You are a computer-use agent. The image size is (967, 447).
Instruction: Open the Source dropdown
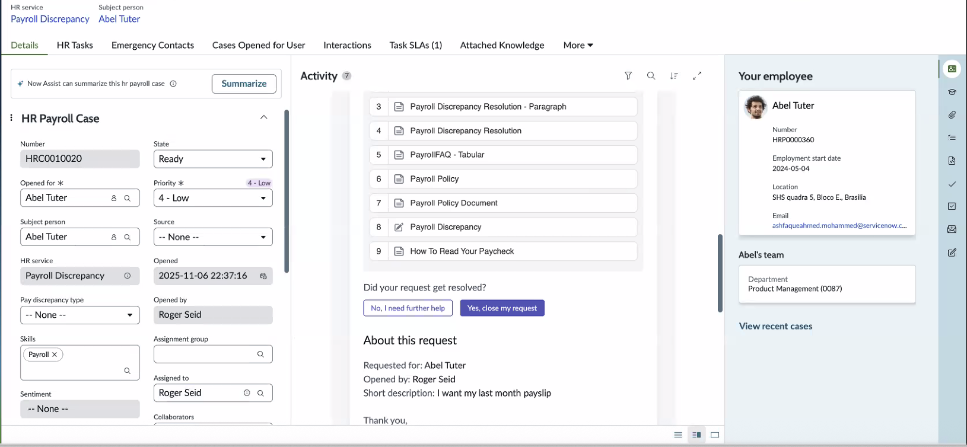pos(213,237)
